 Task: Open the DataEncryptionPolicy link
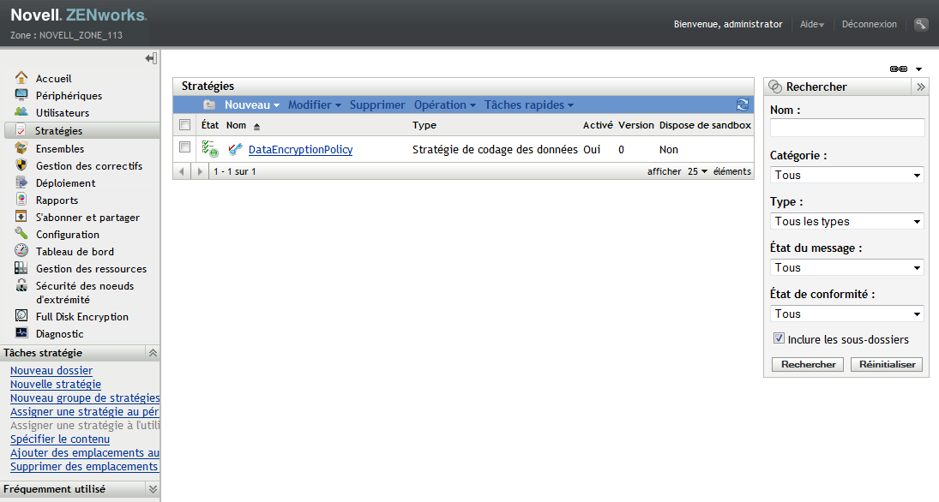point(300,150)
